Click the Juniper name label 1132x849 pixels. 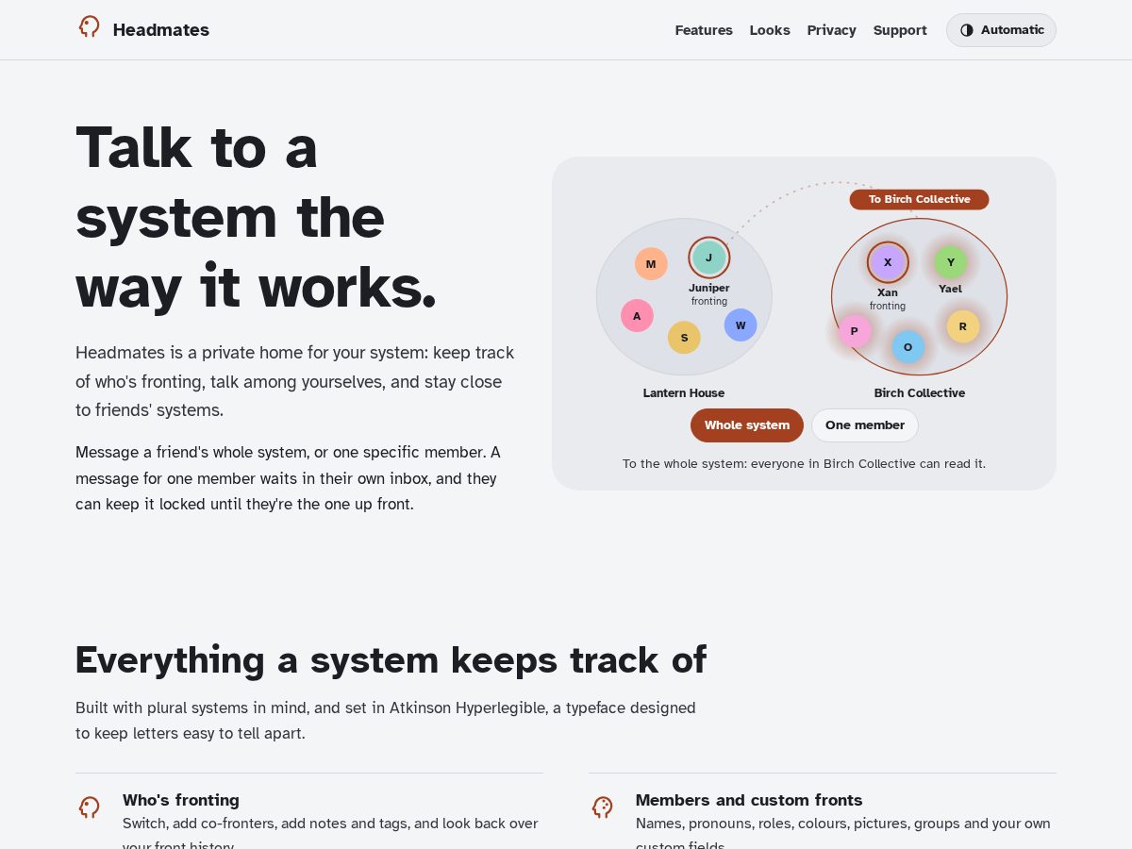(x=709, y=288)
